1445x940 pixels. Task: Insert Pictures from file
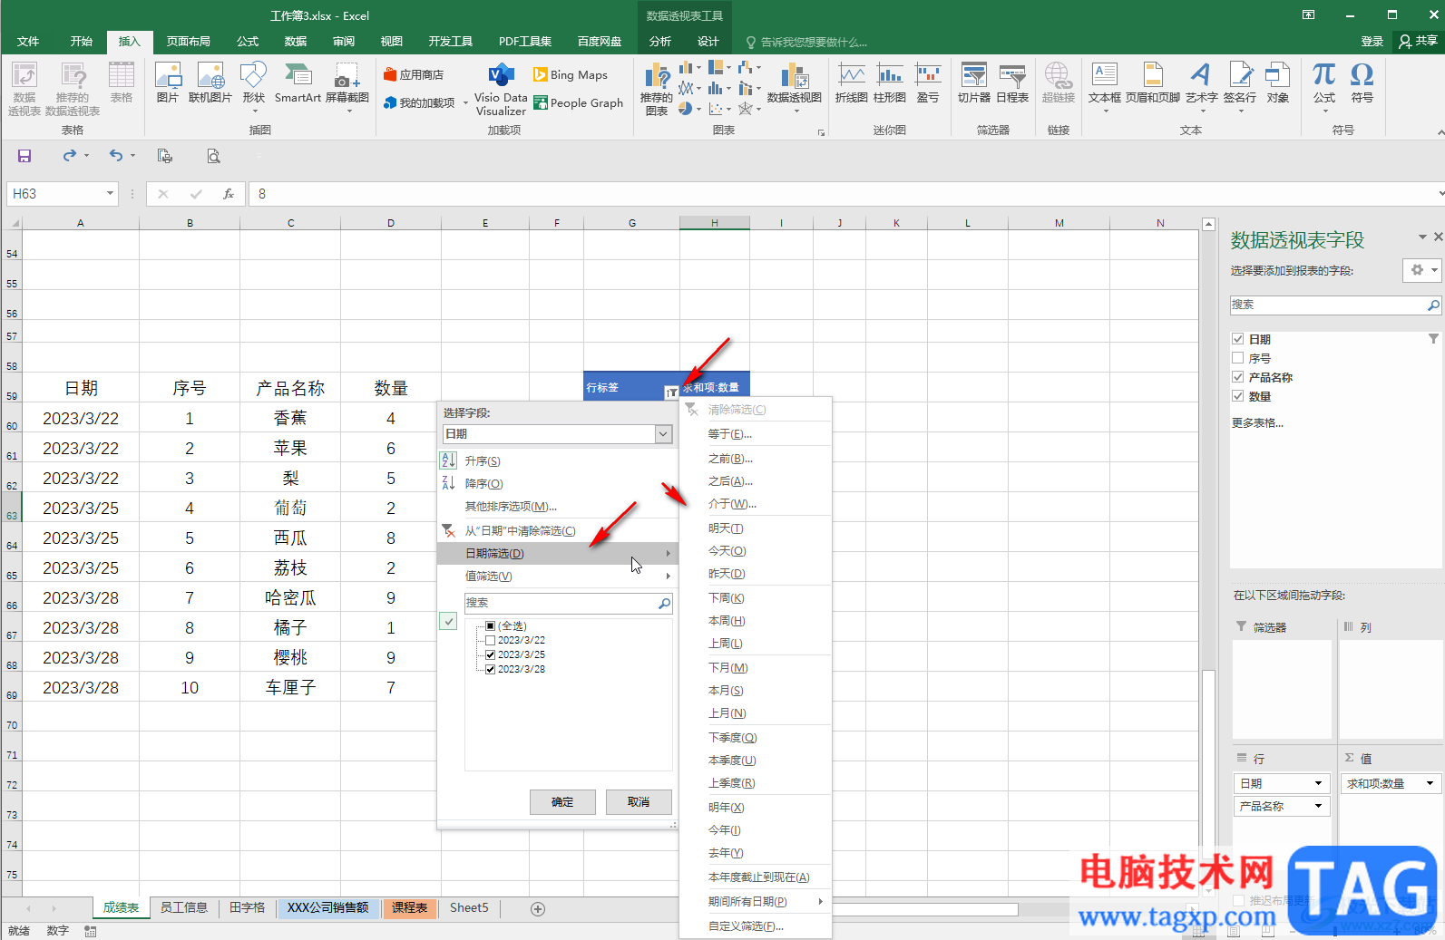(x=168, y=82)
